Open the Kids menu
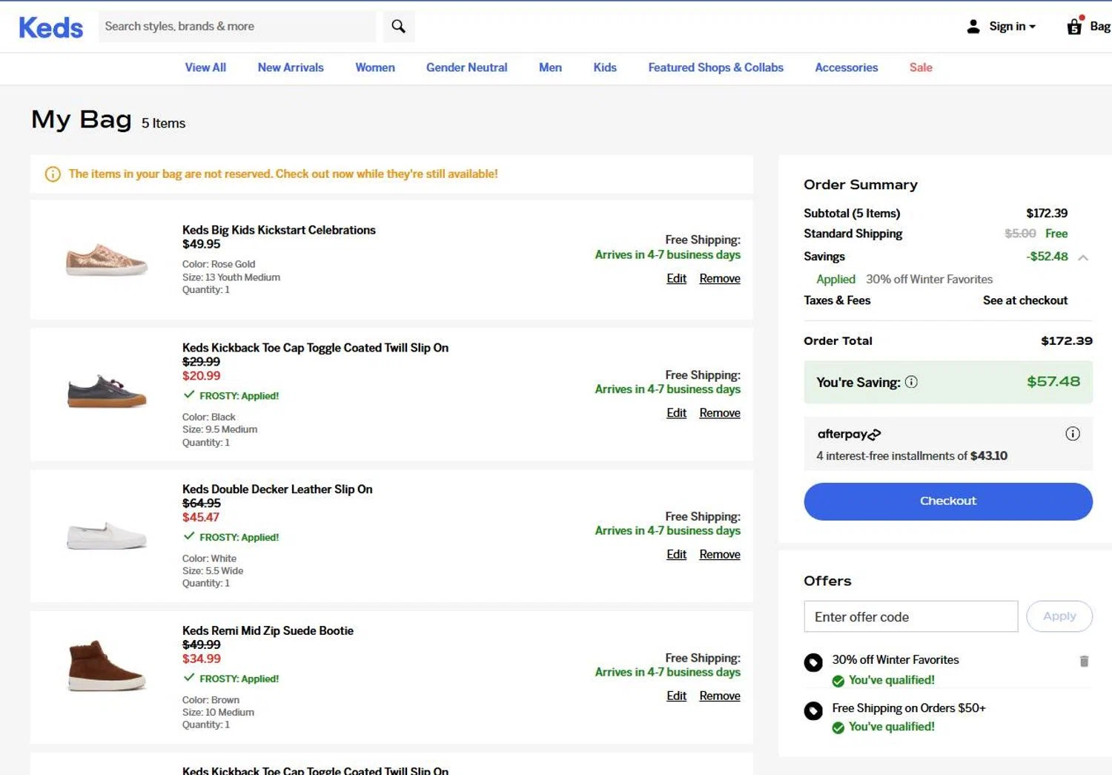Image resolution: width=1112 pixels, height=775 pixels. [605, 67]
